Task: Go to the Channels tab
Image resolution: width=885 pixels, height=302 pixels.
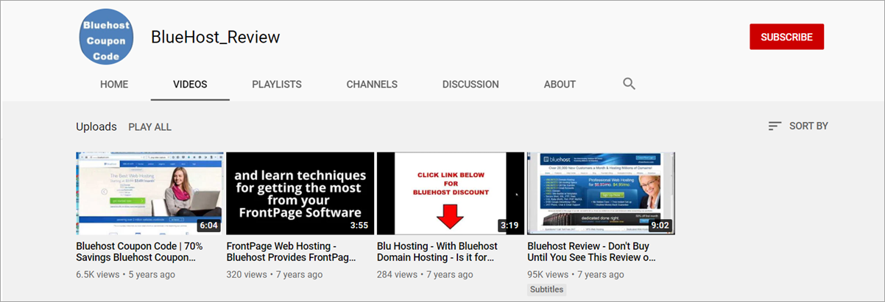Action: coord(372,85)
